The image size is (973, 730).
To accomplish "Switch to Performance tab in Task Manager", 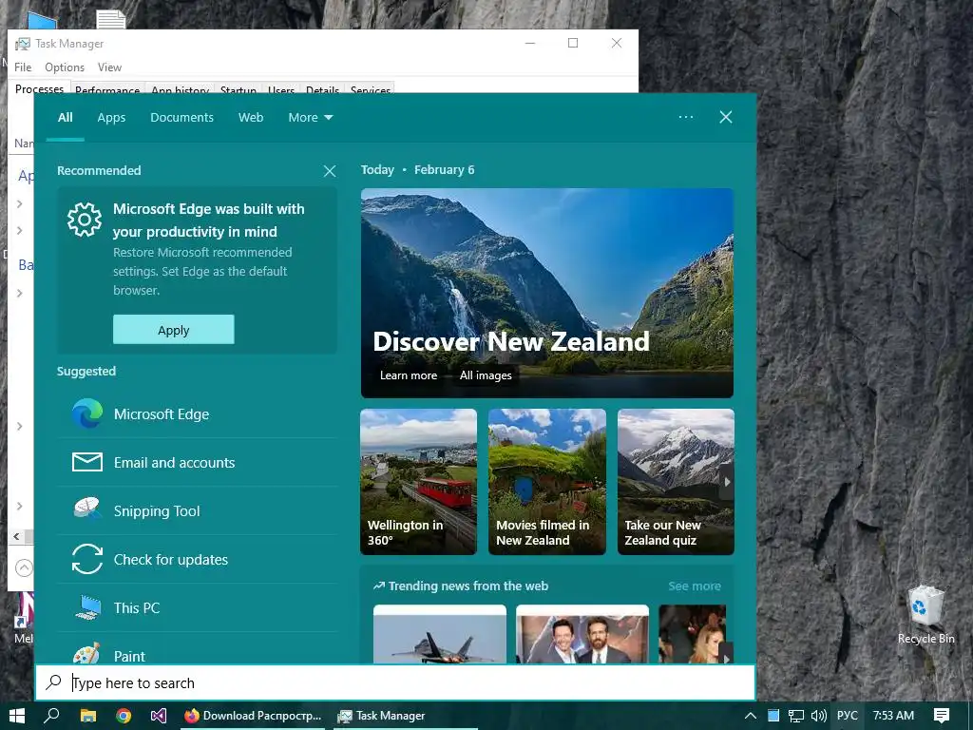I will point(107,89).
